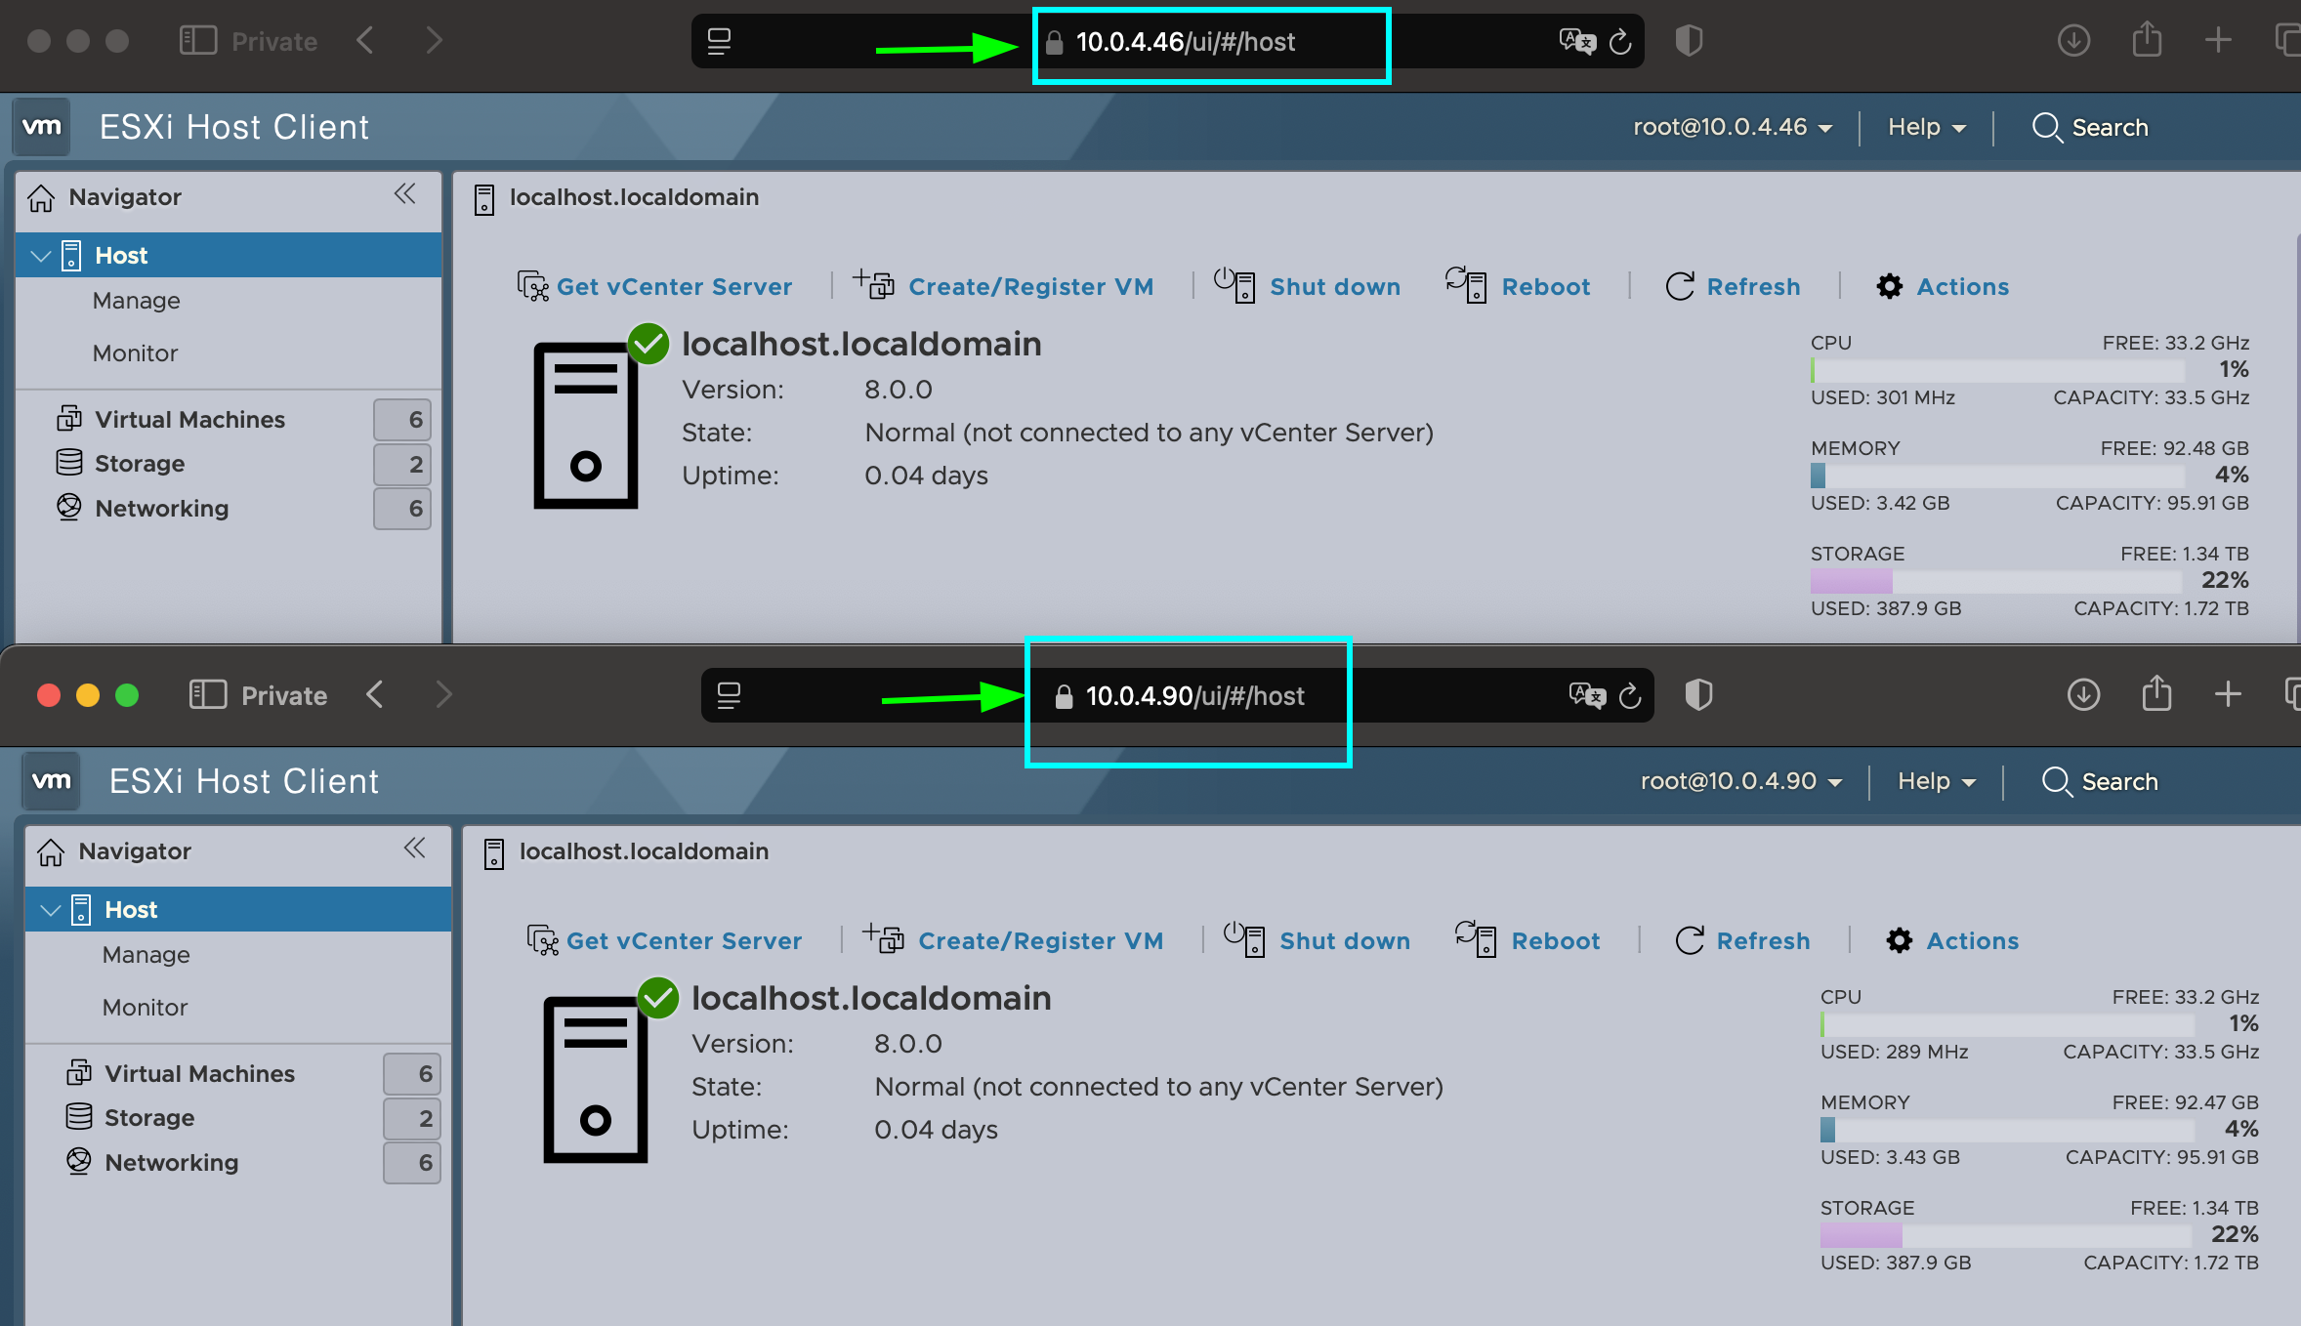Click Shut down in top ESXi window
Viewport: 2301px width, 1326px height.
coord(1333,286)
